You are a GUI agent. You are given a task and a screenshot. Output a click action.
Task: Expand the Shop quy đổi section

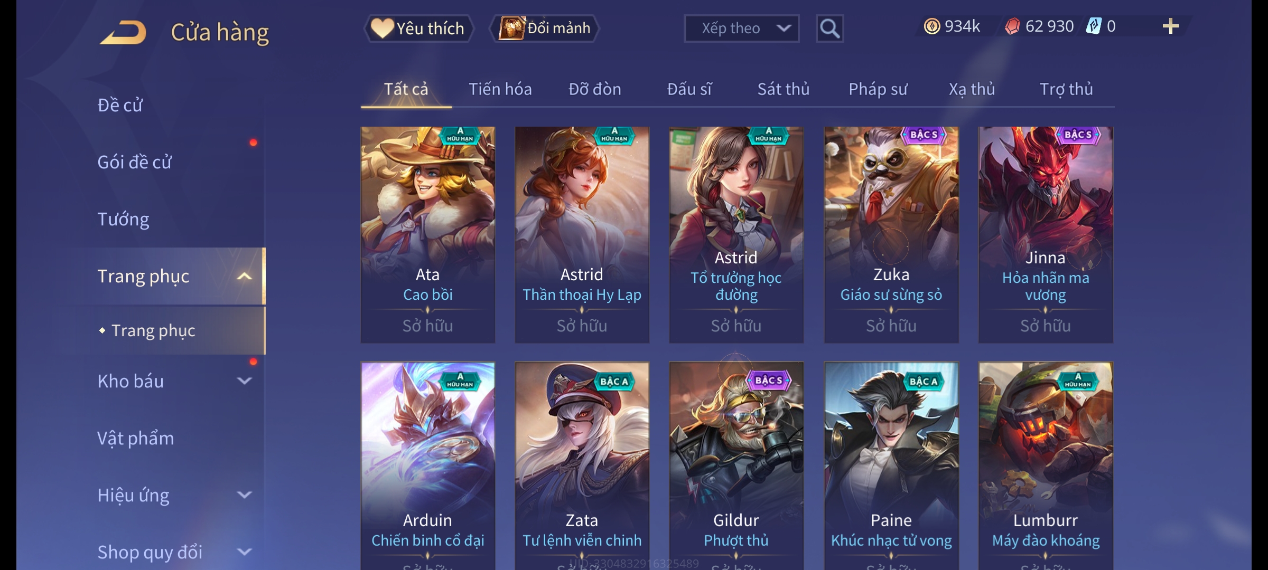coord(244,552)
